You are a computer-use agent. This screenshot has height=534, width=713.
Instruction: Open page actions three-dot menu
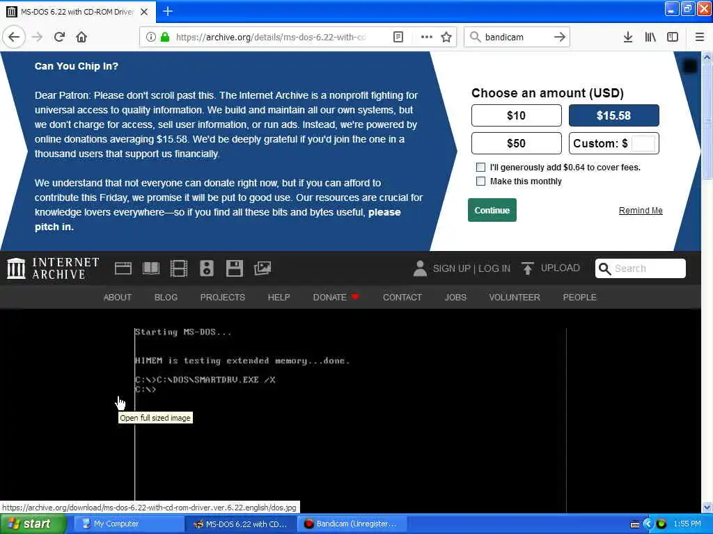click(x=427, y=37)
